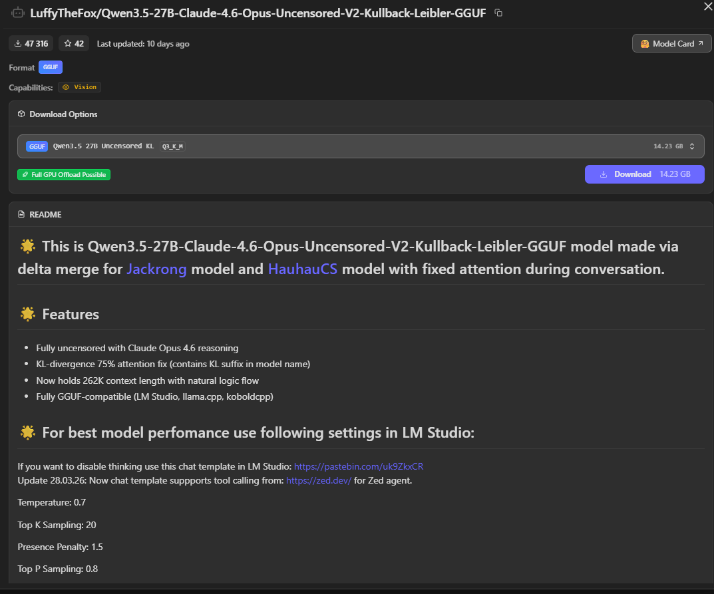Click 'Top P Sampling: 0.8' text
Viewport: 714px width, 594px height.
(58, 569)
